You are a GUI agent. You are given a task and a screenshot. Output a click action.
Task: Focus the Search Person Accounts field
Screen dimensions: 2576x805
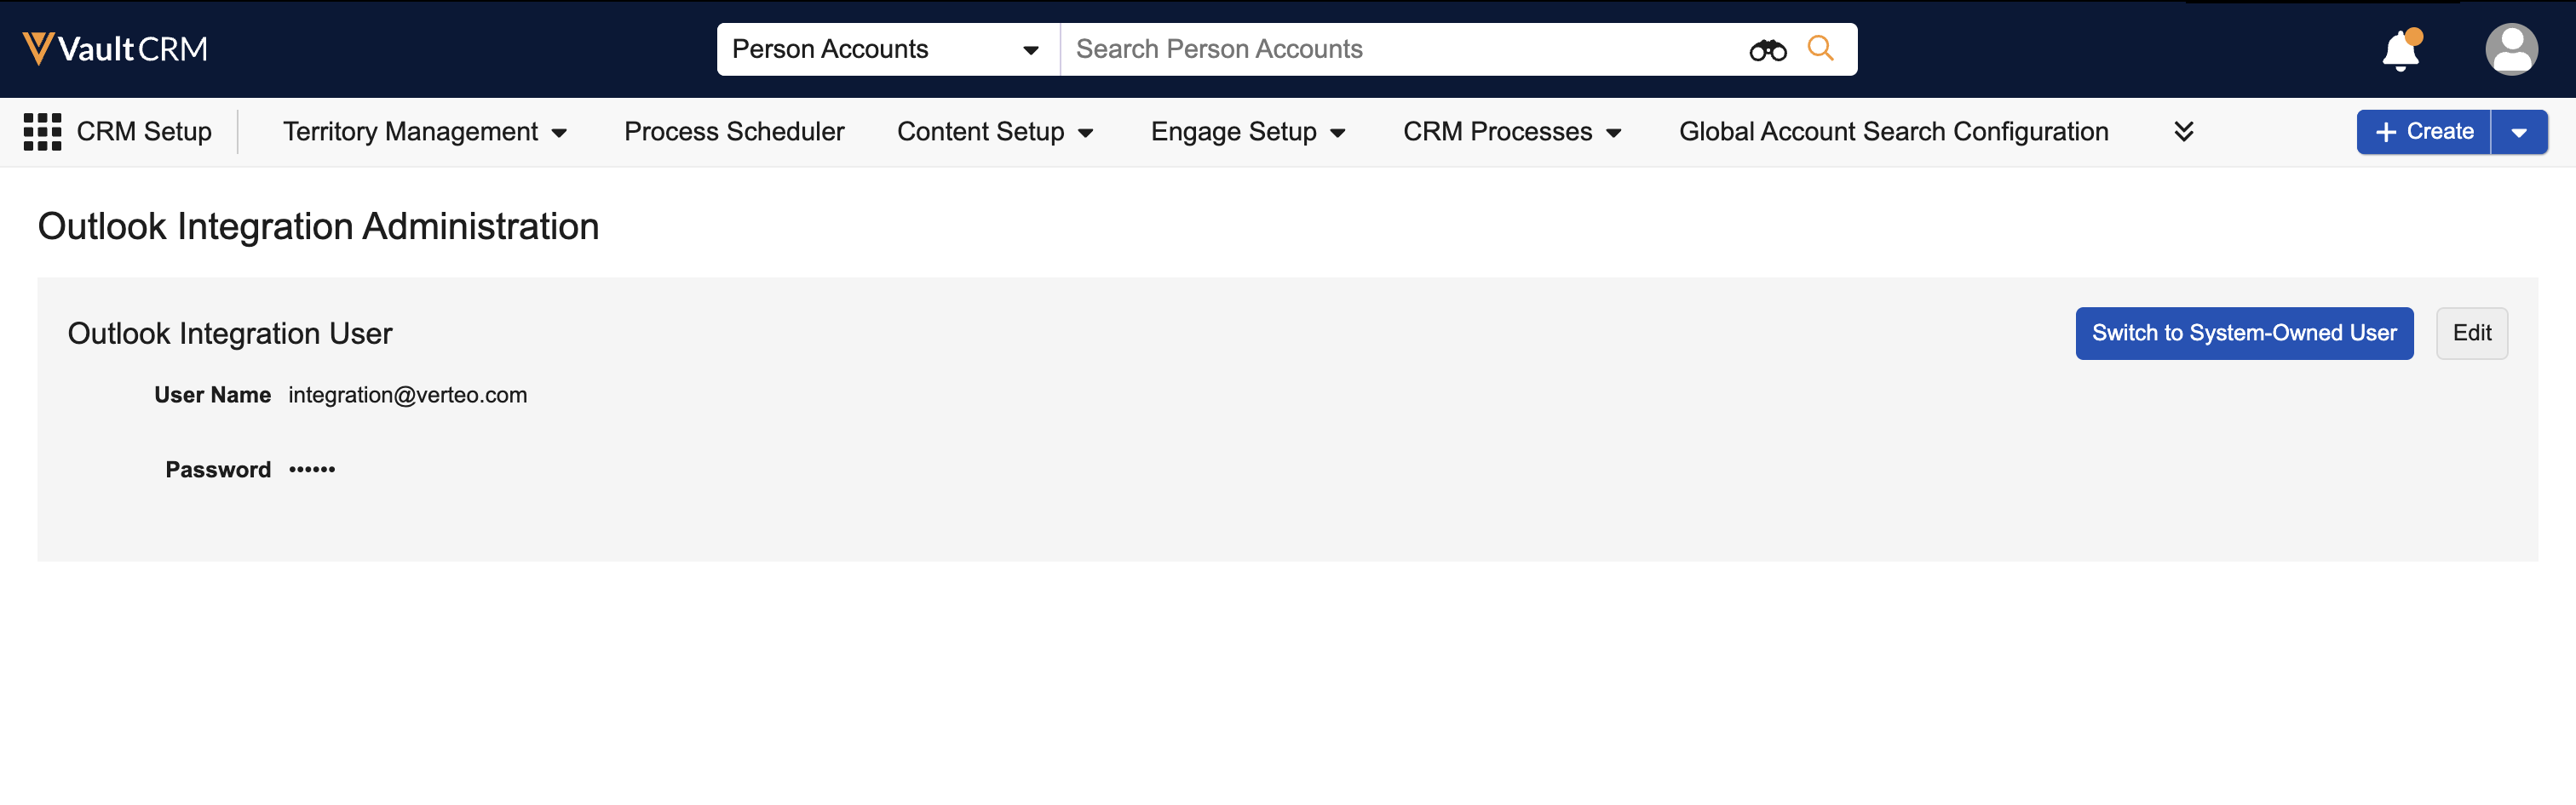1400,49
